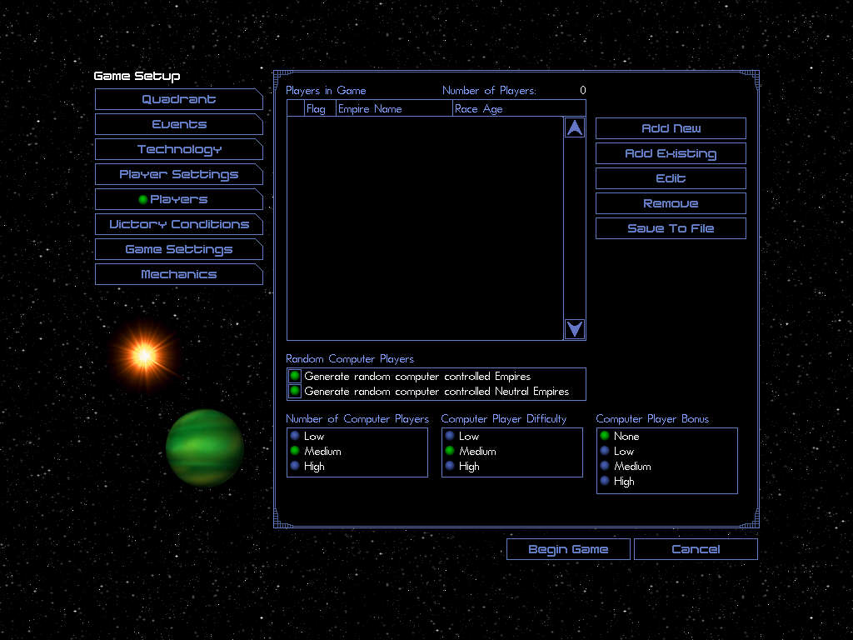853x640 pixels.
Task: Set Computer Player Difficulty to Medium
Action: [450, 451]
